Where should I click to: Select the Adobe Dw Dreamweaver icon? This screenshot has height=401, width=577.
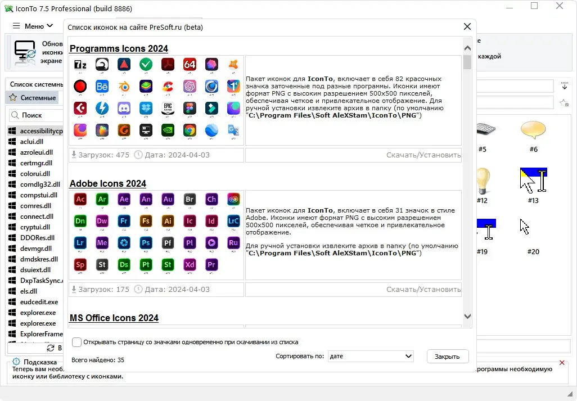[102, 221]
